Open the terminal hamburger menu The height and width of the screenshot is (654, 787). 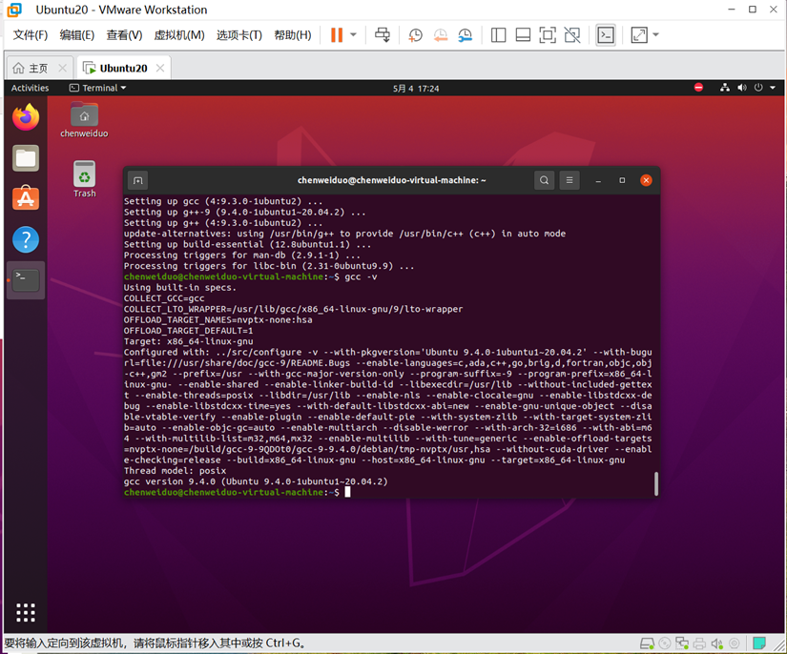point(570,180)
